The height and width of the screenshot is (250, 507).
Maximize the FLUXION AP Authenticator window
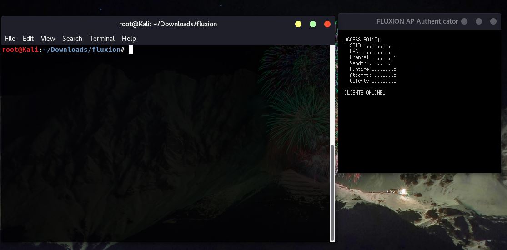[479, 21]
